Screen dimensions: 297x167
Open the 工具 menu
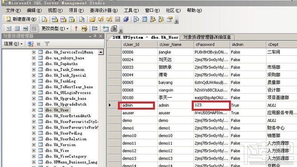[x=131, y=10]
